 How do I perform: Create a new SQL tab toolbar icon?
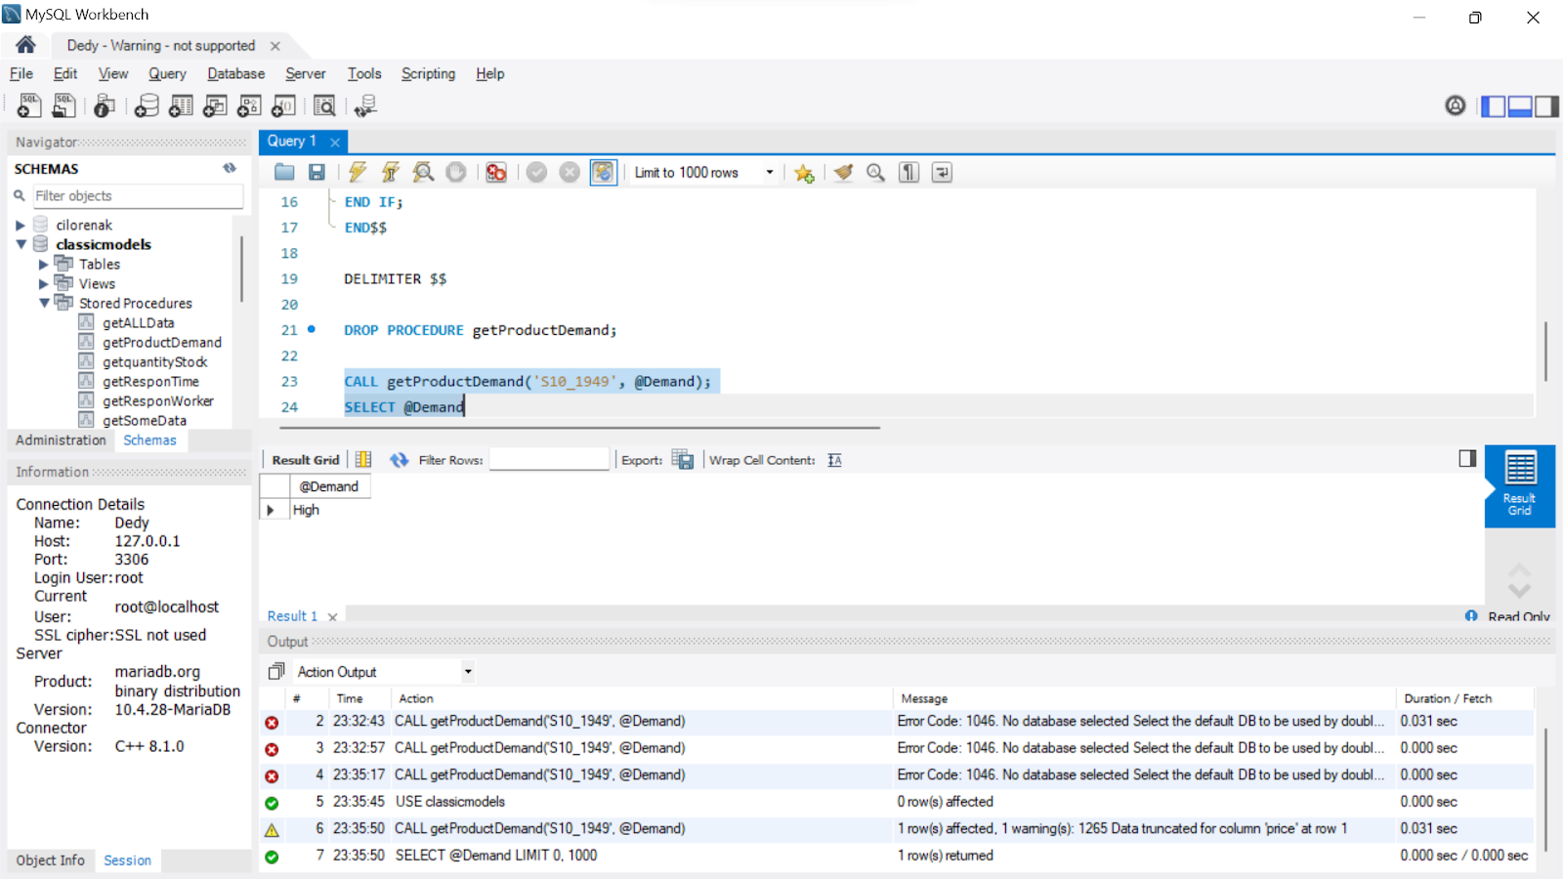(29, 105)
